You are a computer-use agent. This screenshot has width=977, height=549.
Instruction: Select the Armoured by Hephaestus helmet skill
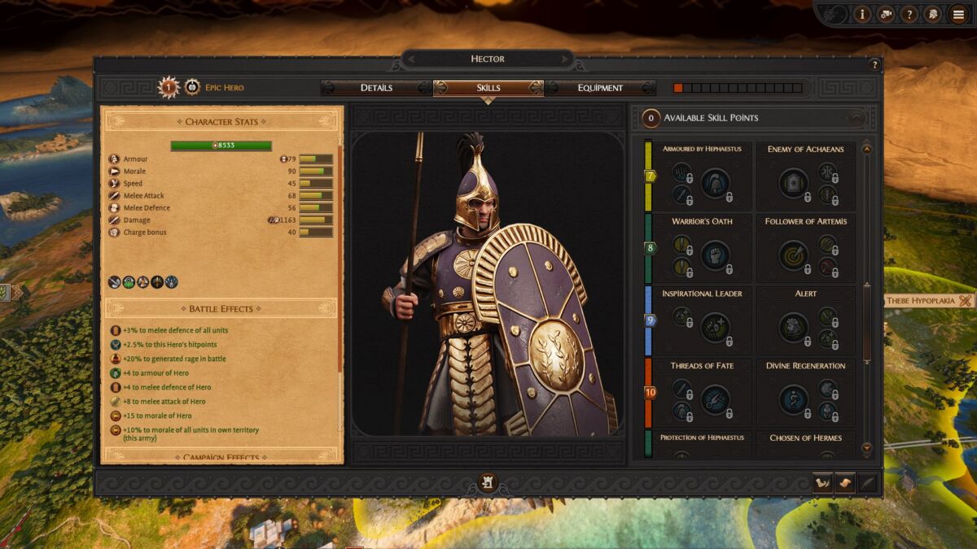(x=716, y=183)
